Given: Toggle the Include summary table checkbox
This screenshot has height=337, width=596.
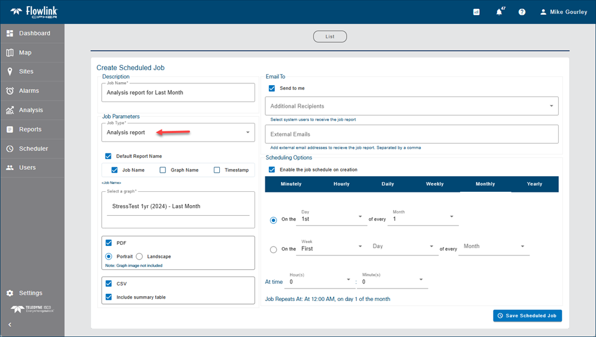Looking at the screenshot, I should point(109,297).
